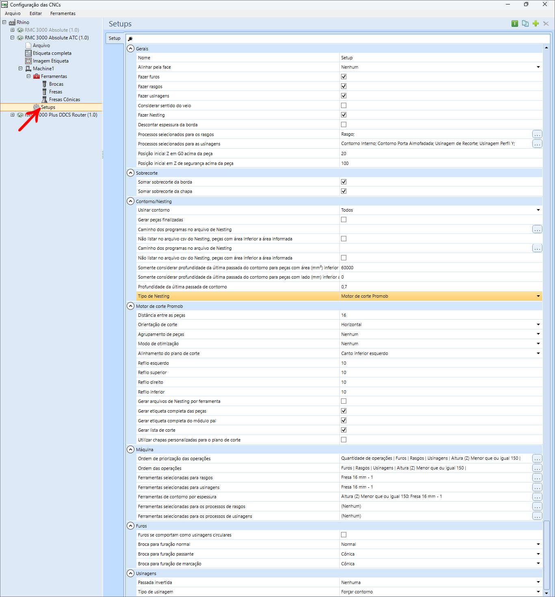
Task: Click the search key icon above Gerais
Action: (130, 39)
